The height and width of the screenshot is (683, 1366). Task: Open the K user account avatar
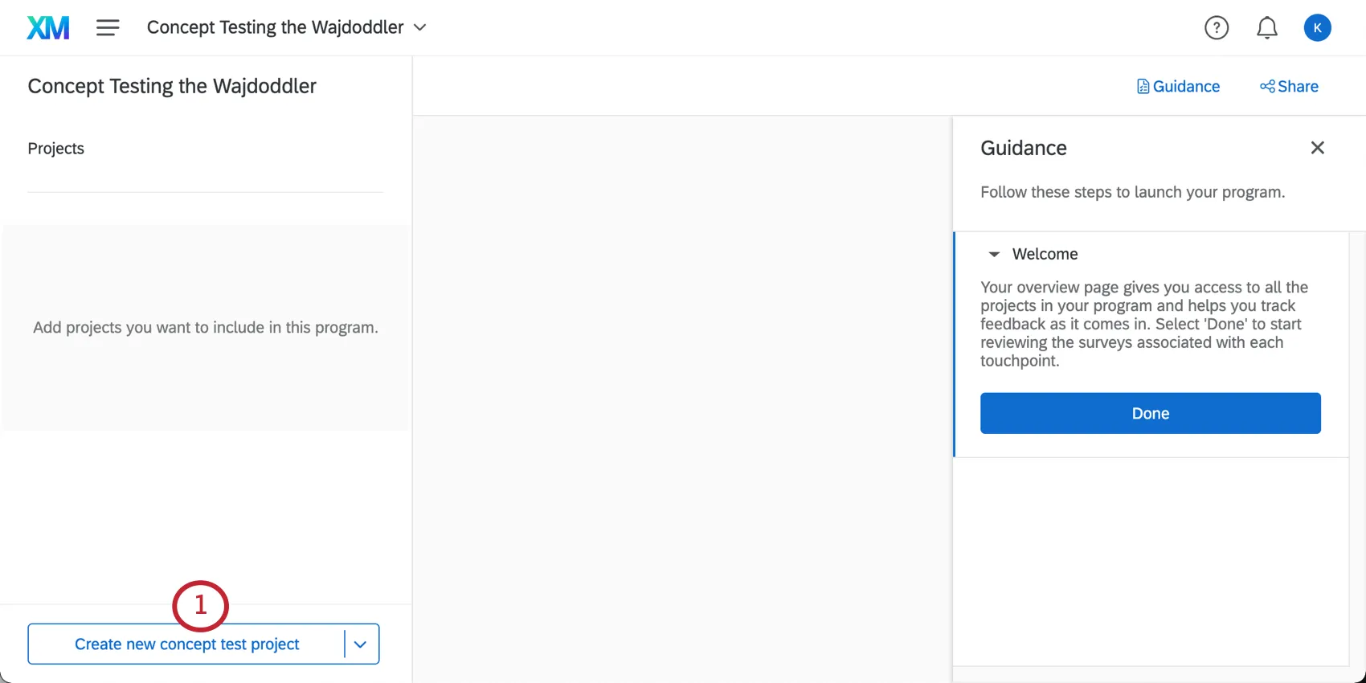(x=1317, y=28)
